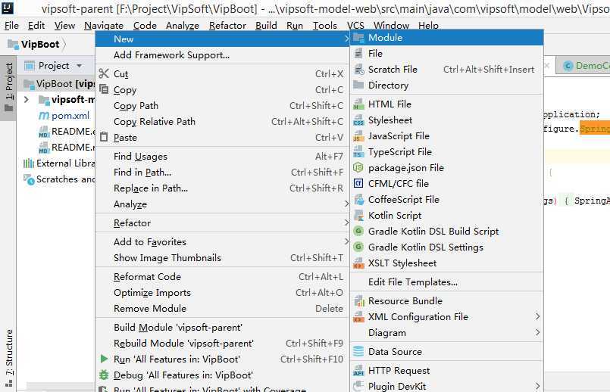Click the HTML File icon

tap(358, 104)
